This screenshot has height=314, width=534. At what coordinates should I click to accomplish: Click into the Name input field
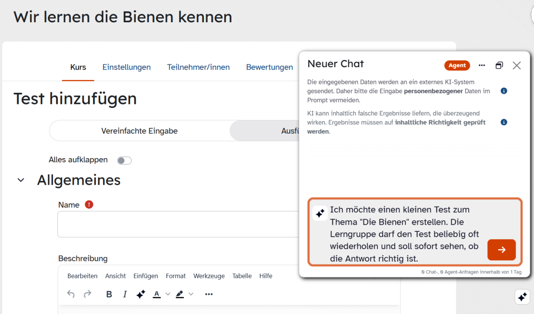pyautogui.click(x=178, y=224)
